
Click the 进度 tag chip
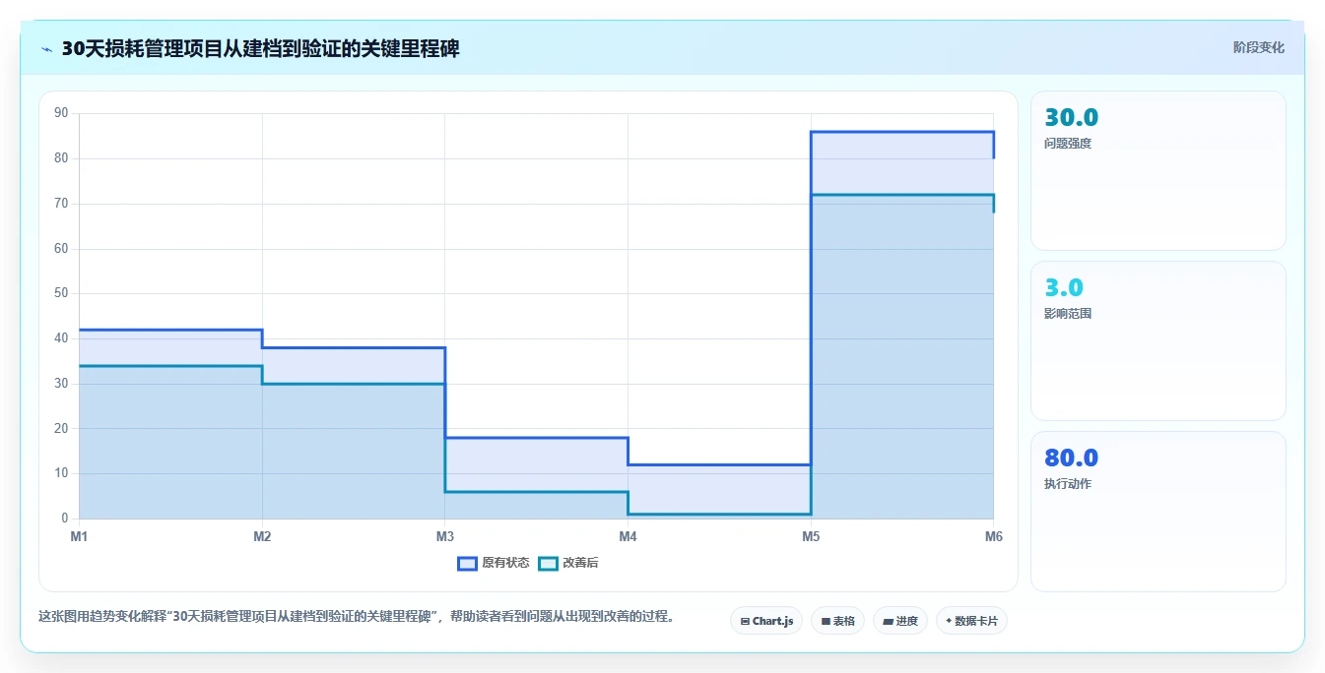coord(900,621)
